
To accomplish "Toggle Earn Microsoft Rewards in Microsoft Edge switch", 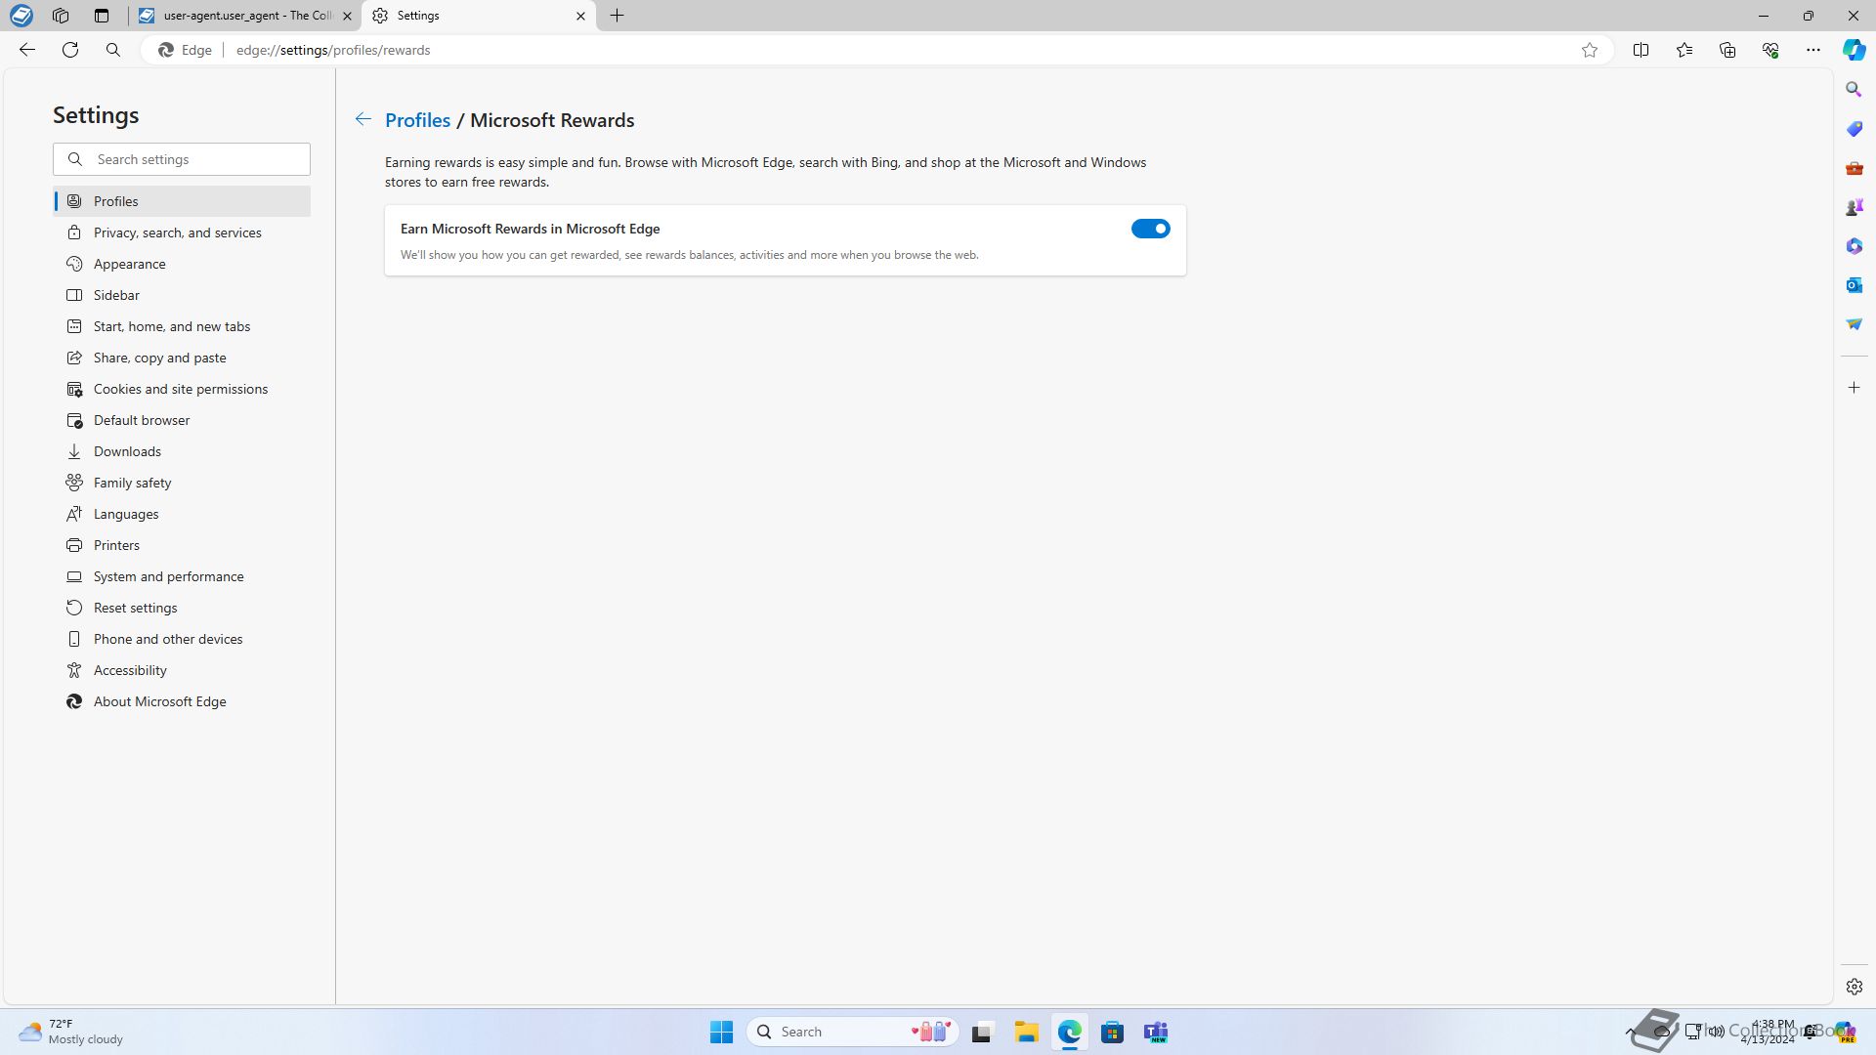I will point(1150,229).
